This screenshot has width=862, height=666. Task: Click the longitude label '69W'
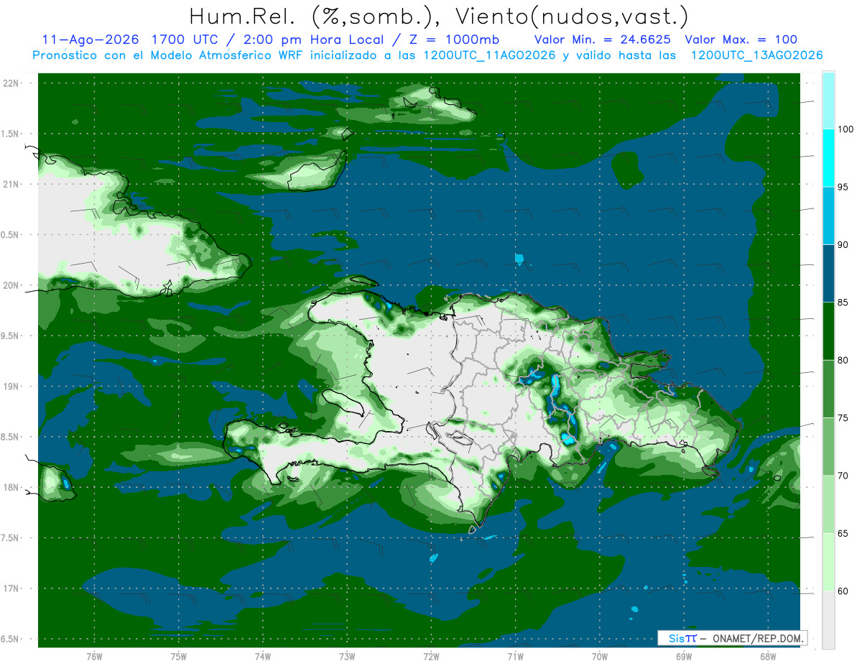tap(683, 657)
